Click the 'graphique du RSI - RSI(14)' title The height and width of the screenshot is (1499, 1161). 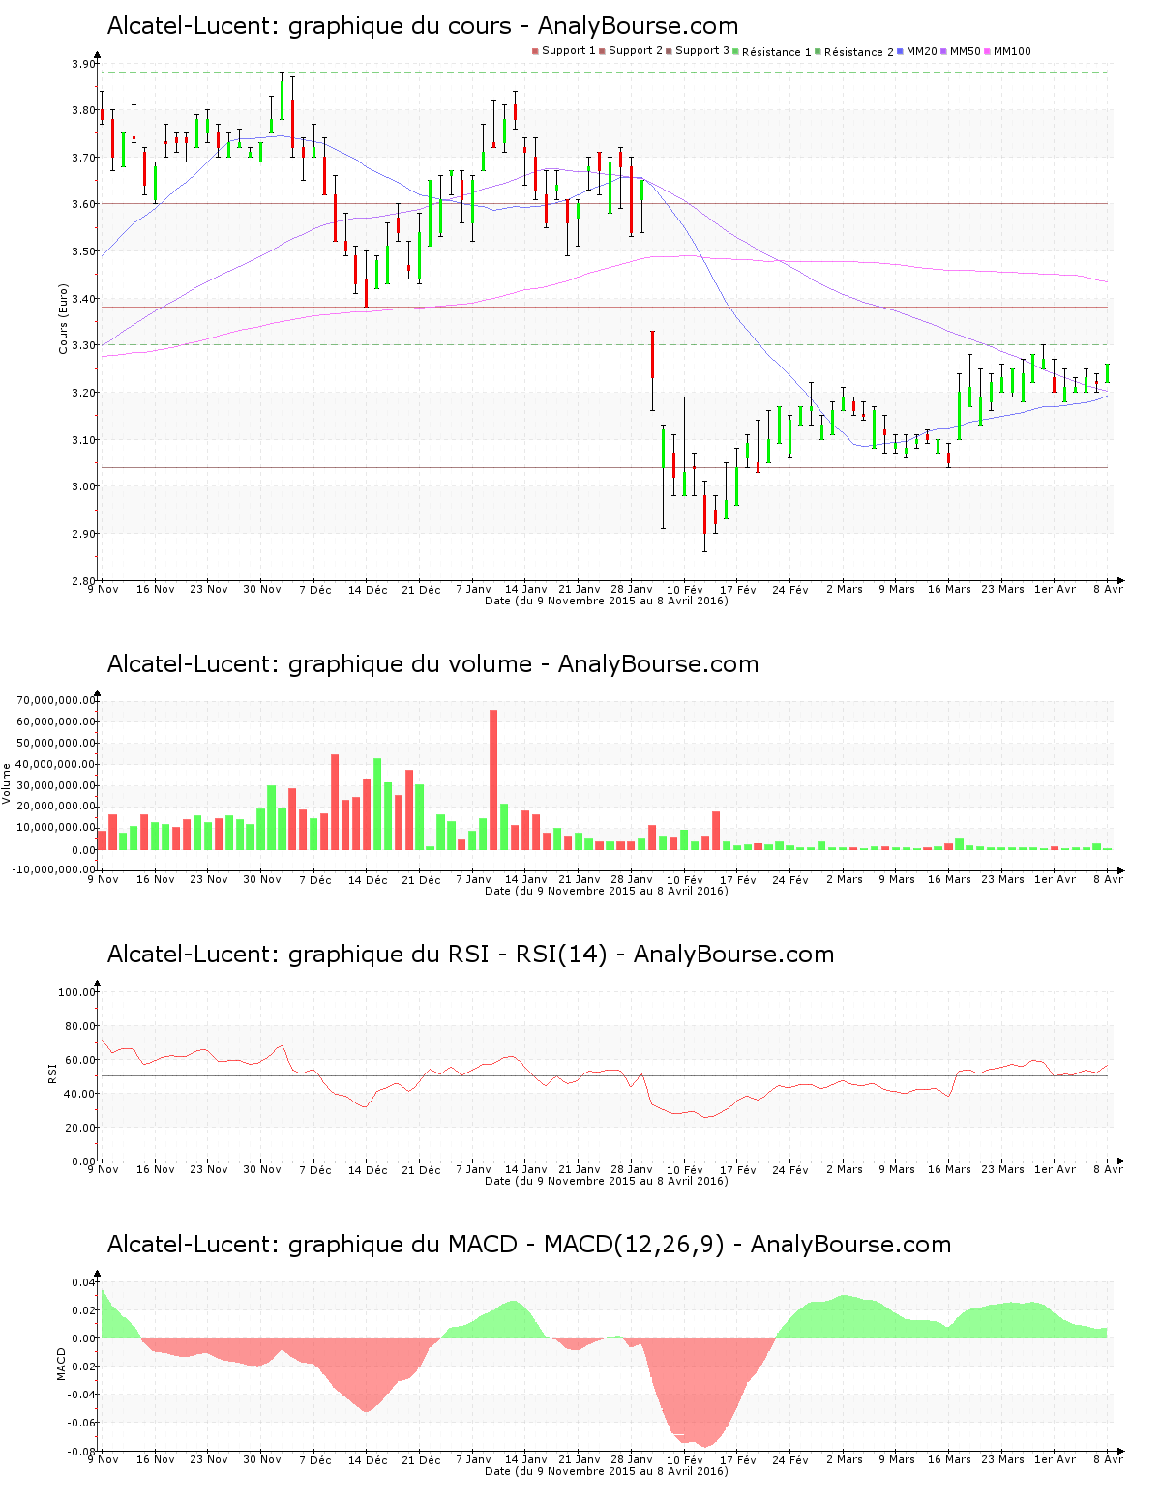click(x=470, y=955)
